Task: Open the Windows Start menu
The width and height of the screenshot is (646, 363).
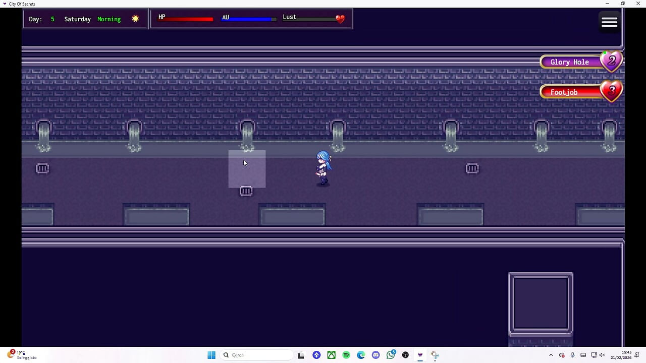Action: coord(211,355)
